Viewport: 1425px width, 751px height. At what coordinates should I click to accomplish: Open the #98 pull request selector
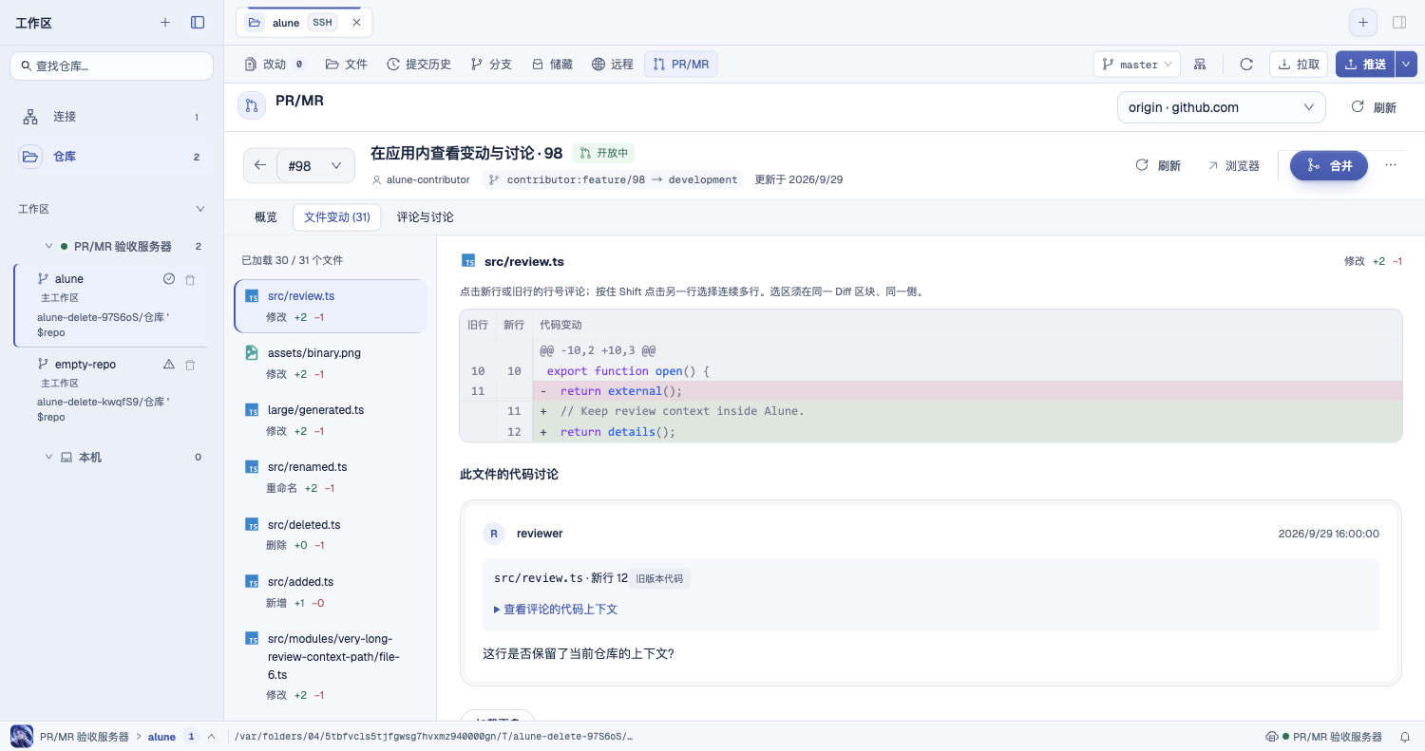315,165
